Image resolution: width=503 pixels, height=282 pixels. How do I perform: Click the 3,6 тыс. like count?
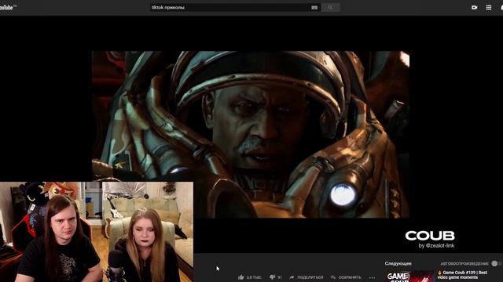click(254, 277)
